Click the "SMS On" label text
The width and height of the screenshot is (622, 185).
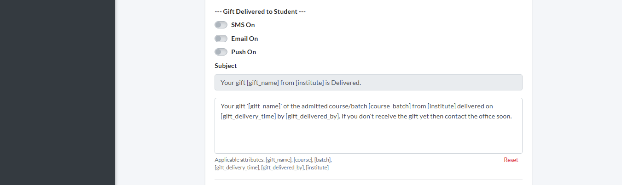point(243,25)
